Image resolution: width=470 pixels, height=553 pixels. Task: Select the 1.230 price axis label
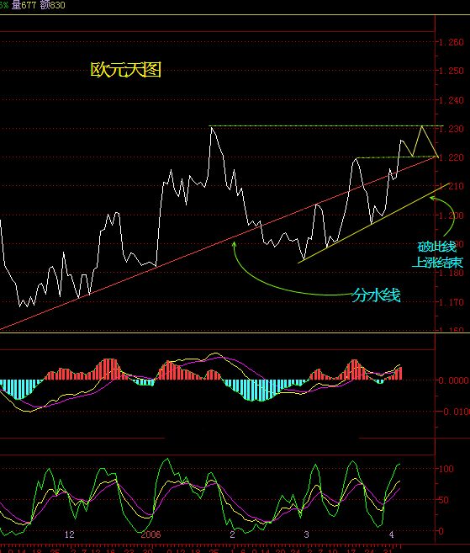[x=452, y=129]
